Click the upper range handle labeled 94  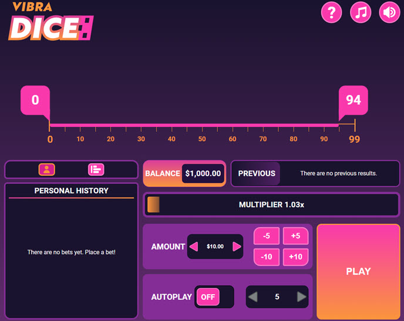pos(353,100)
